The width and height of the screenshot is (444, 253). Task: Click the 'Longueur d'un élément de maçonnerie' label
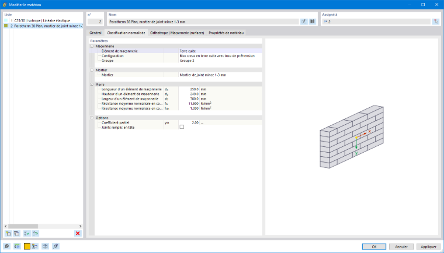pos(131,89)
